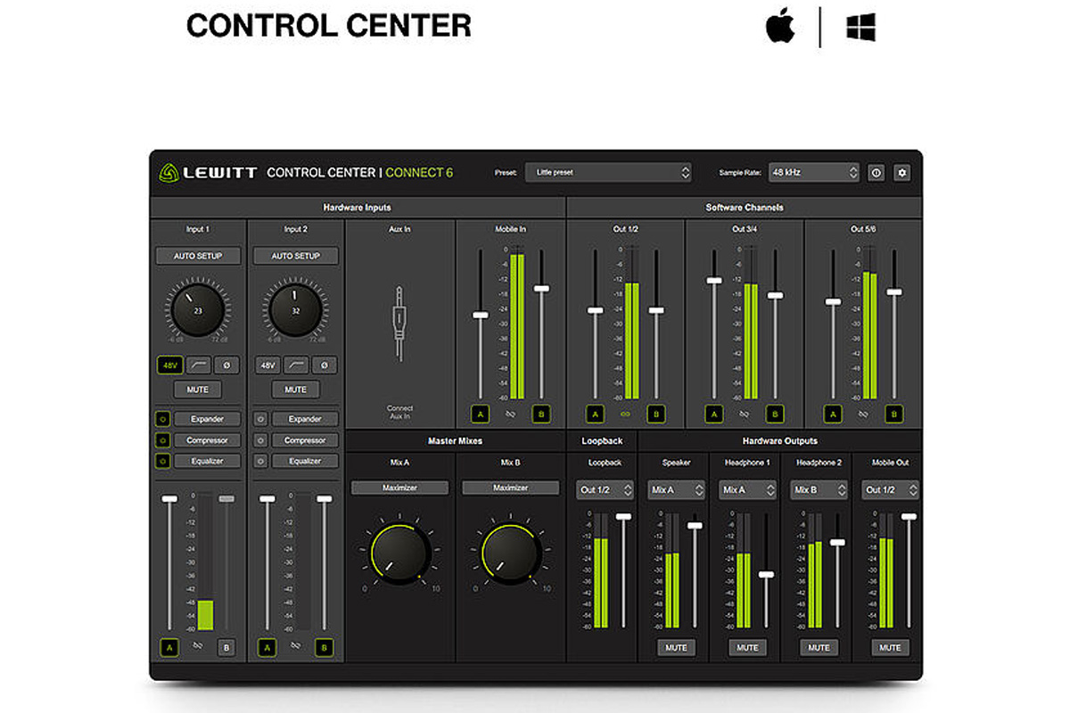Click the link faders icon under Out 1/2
1070x713 pixels.
tap(626, 414)
